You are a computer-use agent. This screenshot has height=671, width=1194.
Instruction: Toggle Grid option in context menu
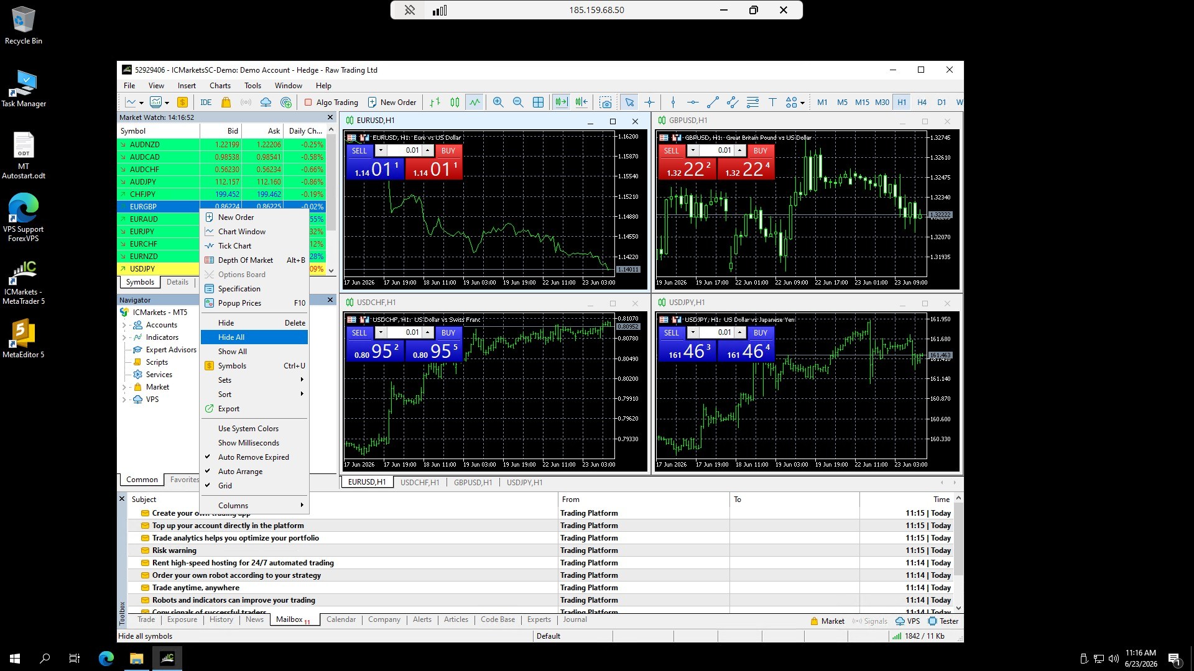point(254,486)
